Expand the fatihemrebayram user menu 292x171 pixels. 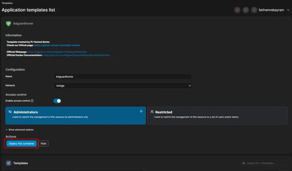288,10
